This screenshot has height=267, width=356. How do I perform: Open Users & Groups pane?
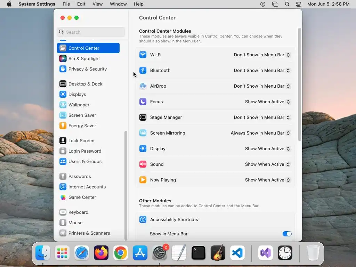point(88,162)
